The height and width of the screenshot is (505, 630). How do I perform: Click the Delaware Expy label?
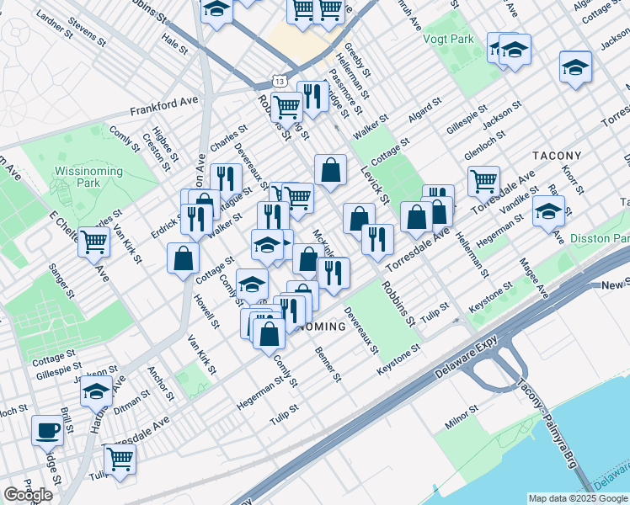[x=466, y=357]
